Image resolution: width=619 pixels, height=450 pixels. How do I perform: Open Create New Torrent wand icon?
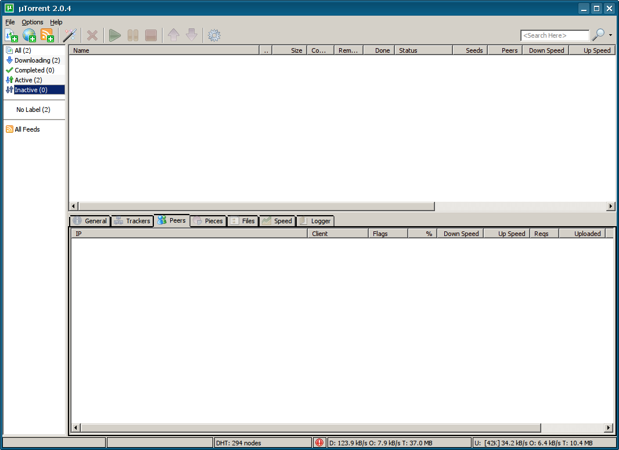click(70, 35)
